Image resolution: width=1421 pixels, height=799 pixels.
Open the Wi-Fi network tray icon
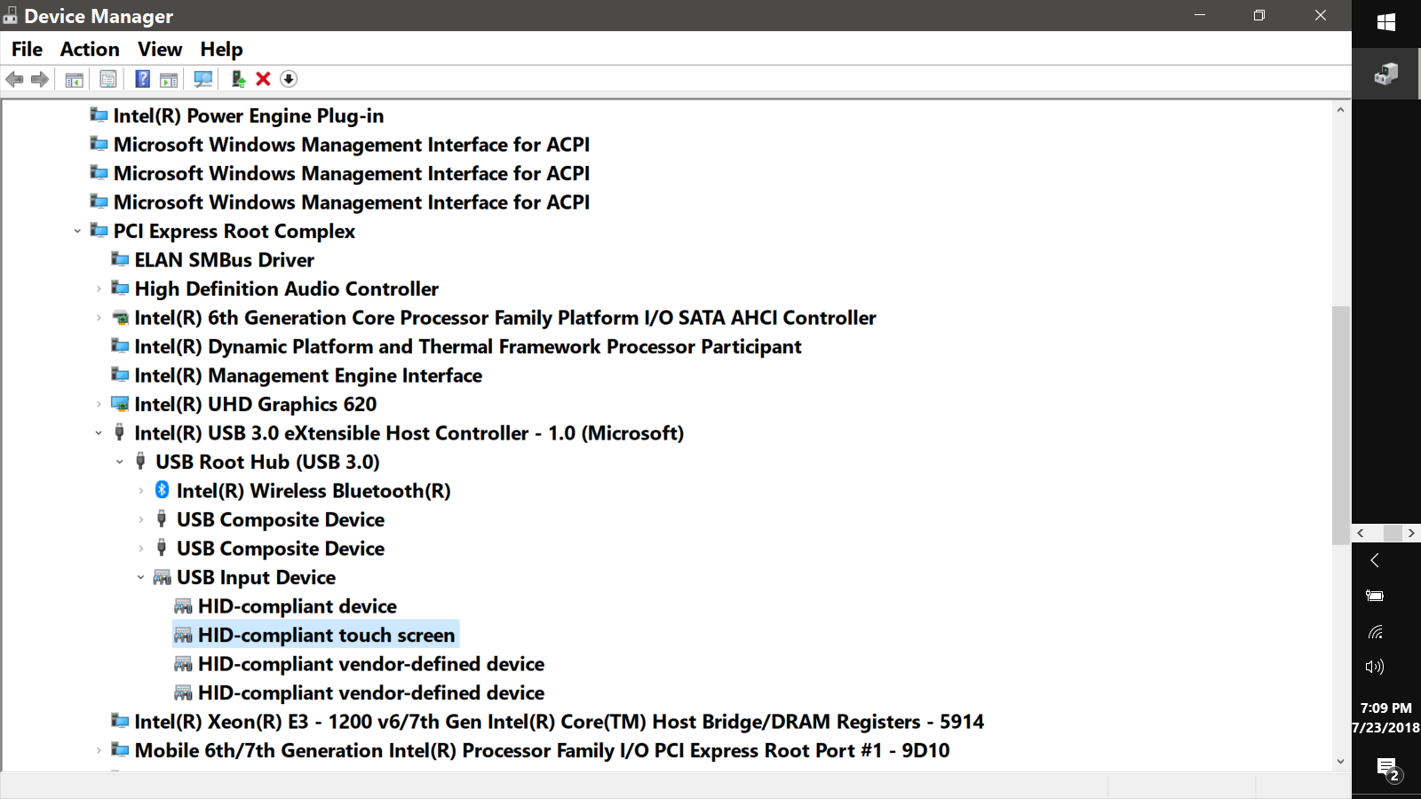pos(1376,632)
